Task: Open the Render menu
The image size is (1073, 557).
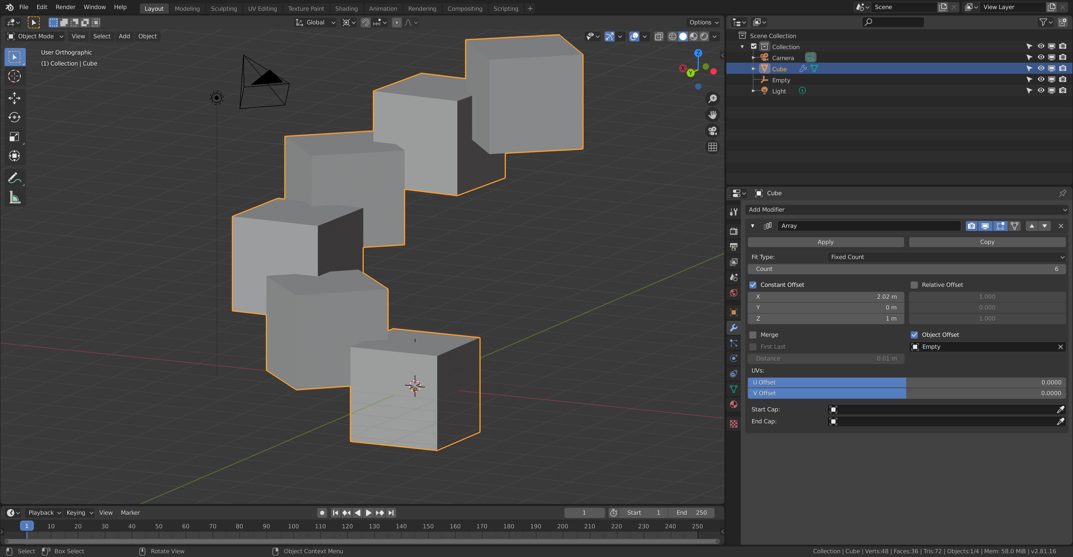Action: [66, 7]
